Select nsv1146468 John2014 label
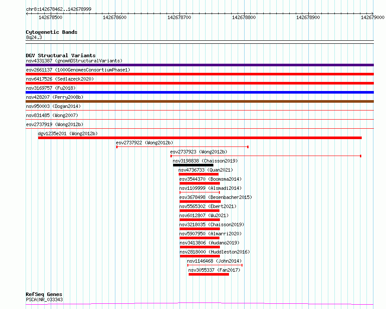This screenshot has width=386, height=309. (214, 261)
